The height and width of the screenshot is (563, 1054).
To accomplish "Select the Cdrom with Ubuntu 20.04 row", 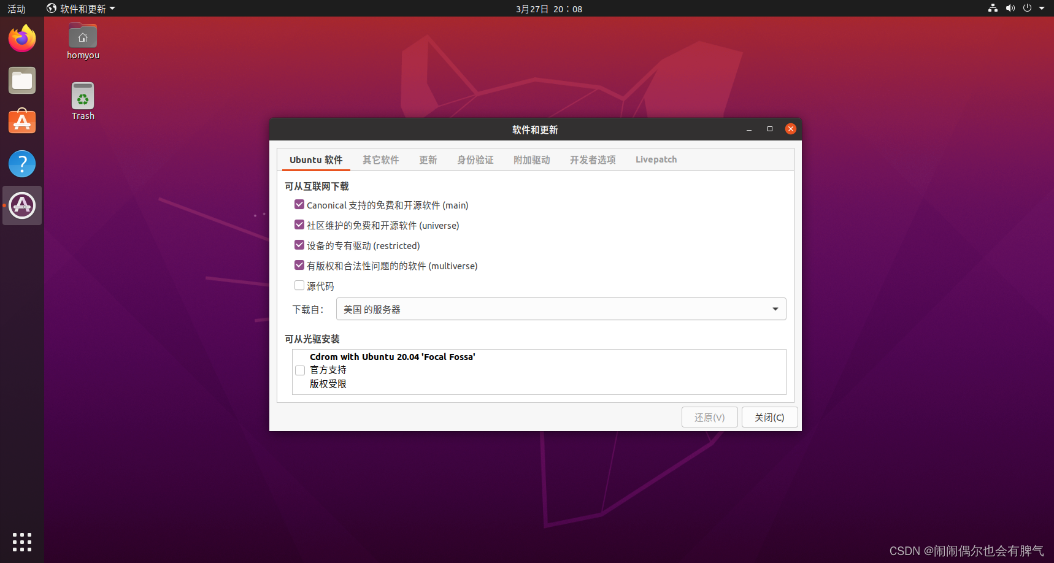I will tap(539, 372).
